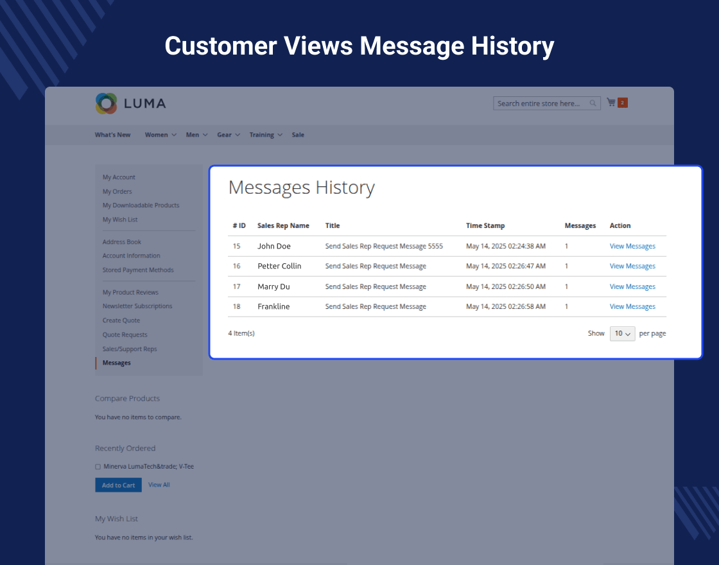
Task: Open the Sale menu item
Action: point(298,135)
